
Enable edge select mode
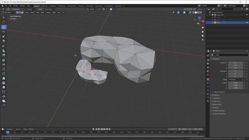[20, 12]
